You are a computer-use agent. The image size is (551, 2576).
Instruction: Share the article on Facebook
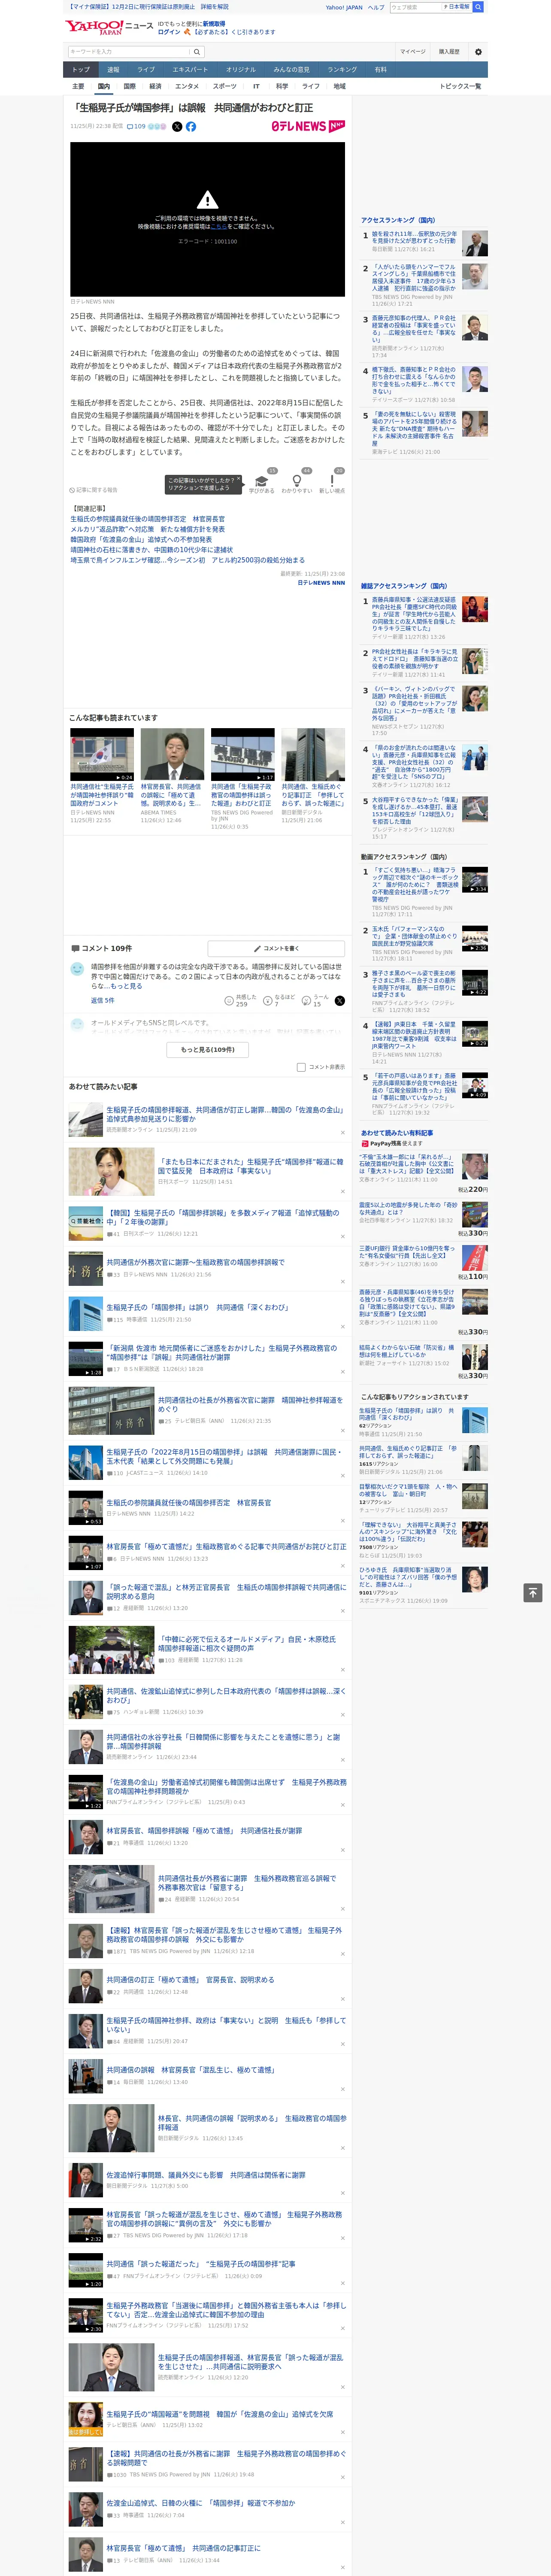(x=191, y=127)
